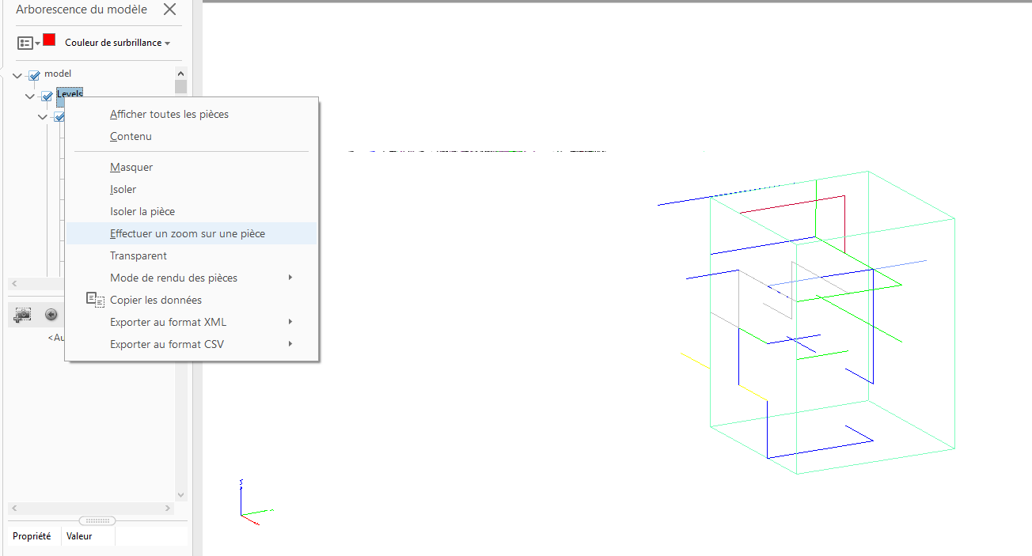The width and height of the screenshot is (1032, 556).
Task: Click the Copier les données icon
Action: pos(95,300)
